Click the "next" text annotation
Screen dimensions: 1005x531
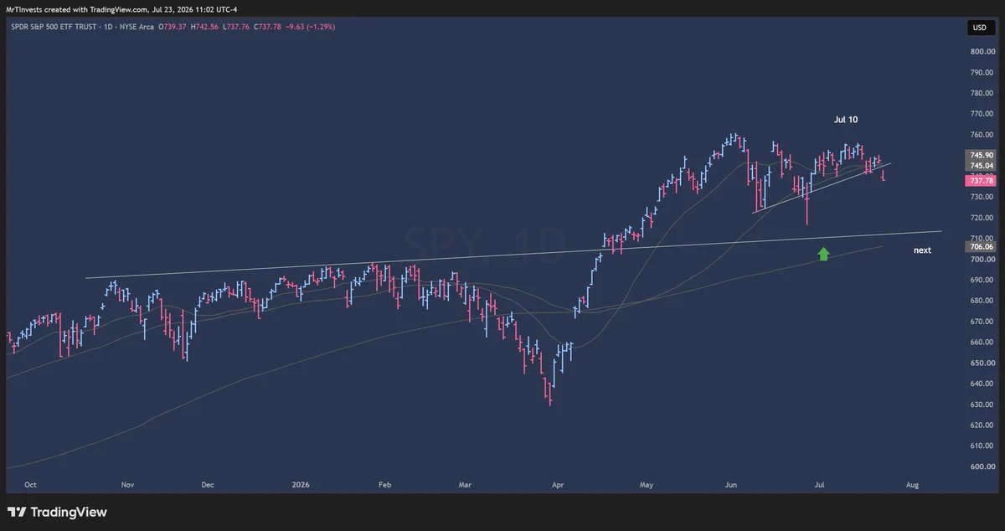[922, 250]
